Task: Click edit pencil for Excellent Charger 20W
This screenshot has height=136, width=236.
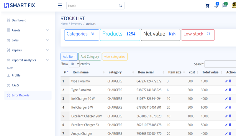Action: click(x=226, y=116)
